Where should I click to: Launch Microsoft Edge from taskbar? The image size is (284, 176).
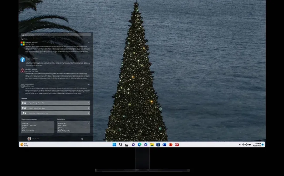[x=139, y=144]
